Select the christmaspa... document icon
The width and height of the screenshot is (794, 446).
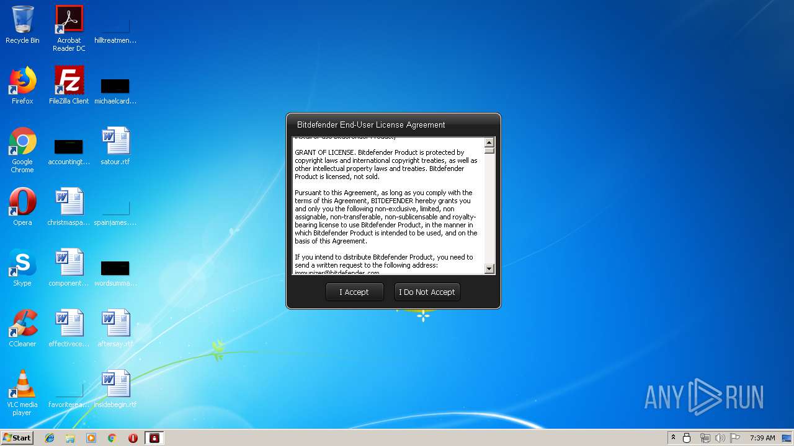pos(69,207)
